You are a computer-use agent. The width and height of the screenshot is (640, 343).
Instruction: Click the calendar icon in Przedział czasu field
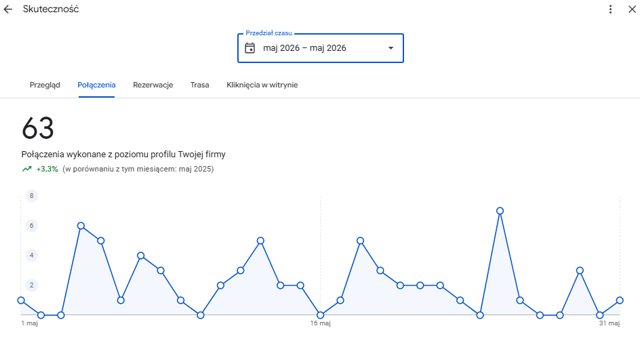(x=249, y=48)
